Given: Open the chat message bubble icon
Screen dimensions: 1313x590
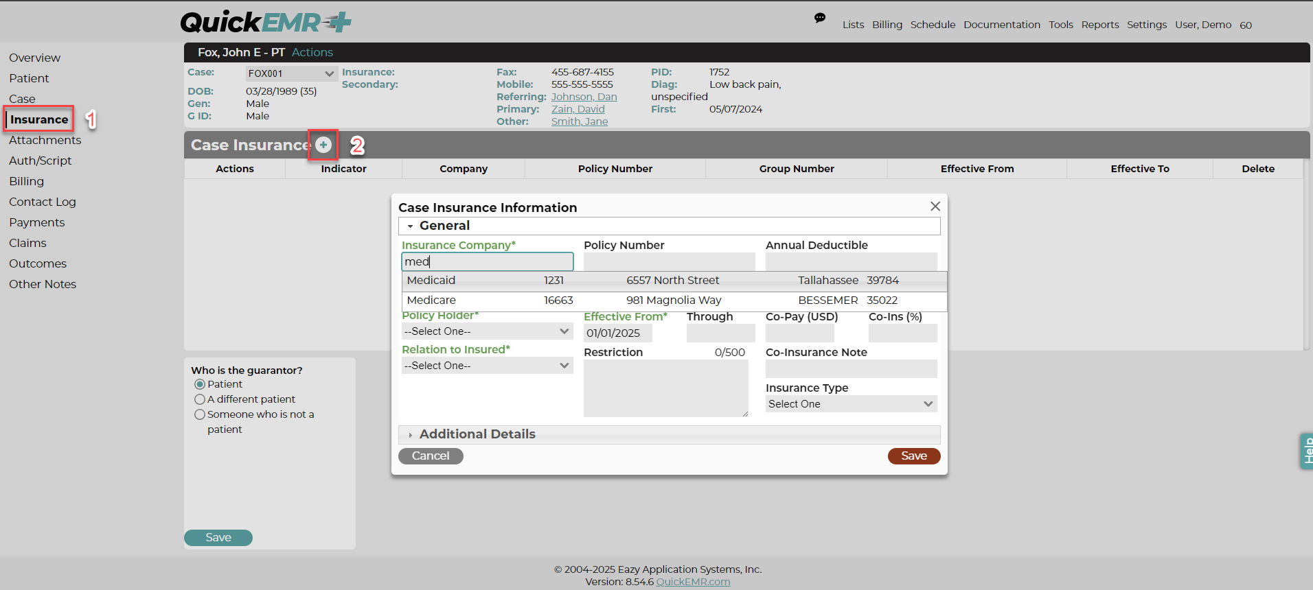Looking at the screenshot, I should pos(820,18).
